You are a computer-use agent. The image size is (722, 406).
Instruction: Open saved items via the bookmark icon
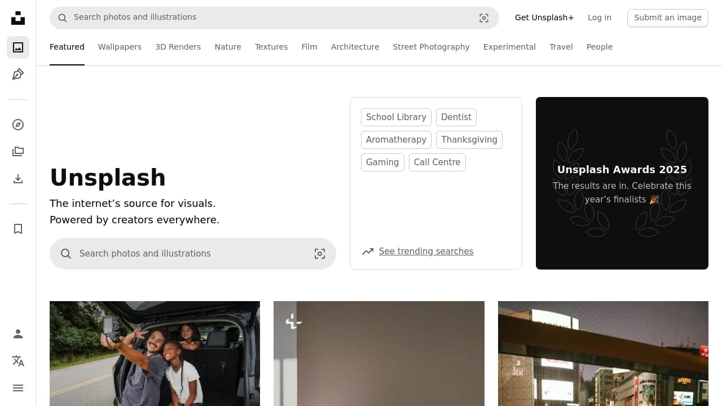pos(17,229)
